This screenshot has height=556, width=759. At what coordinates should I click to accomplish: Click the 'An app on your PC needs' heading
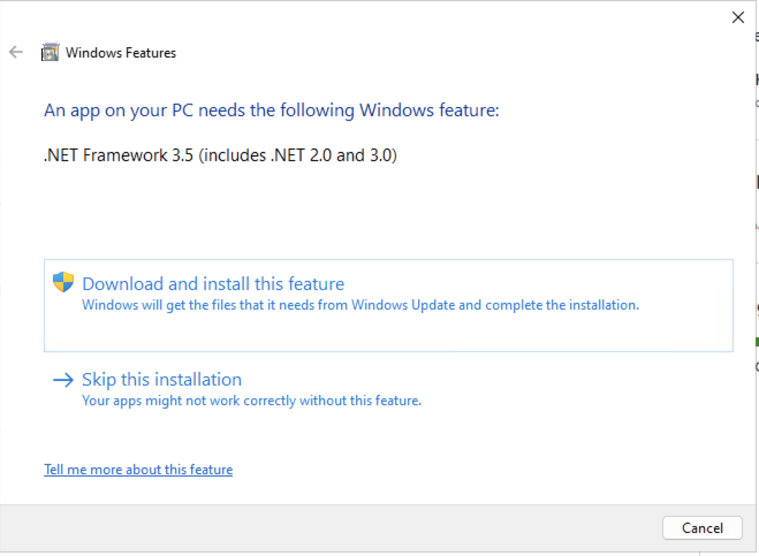[x=271, y=110]
